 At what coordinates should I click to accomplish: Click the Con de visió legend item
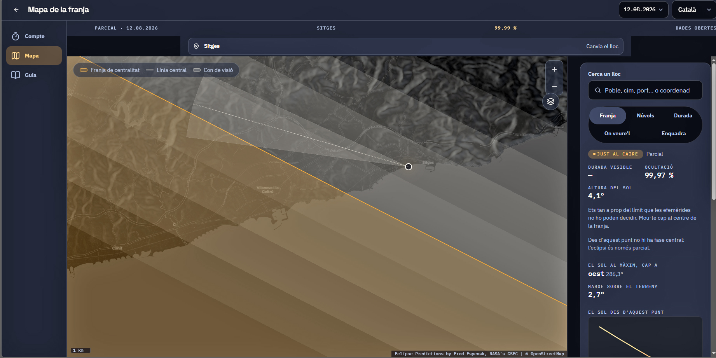(x=213, y=70)
